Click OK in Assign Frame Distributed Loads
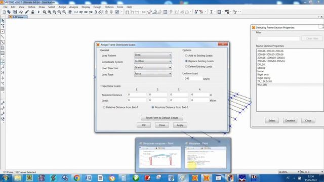 [144, 125]
